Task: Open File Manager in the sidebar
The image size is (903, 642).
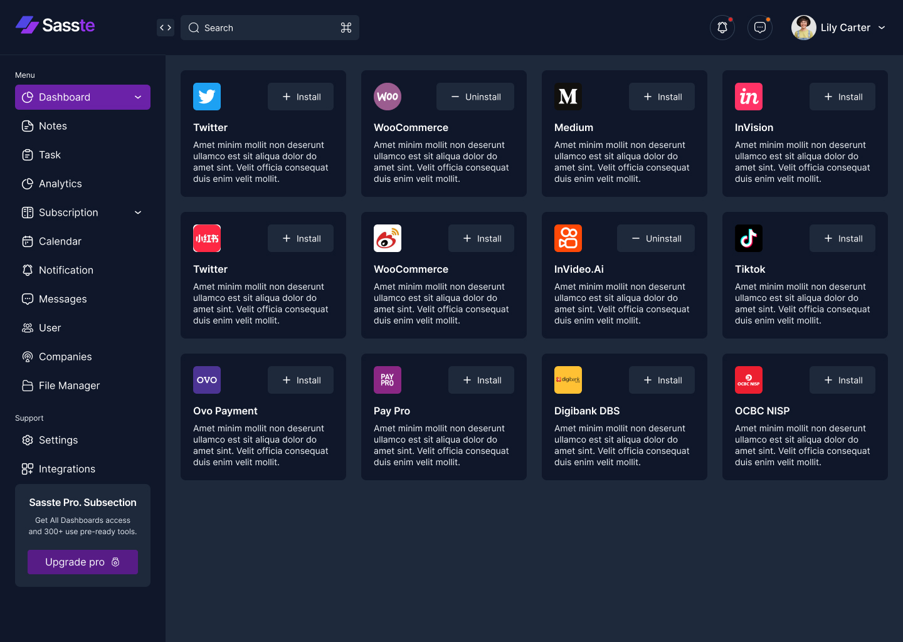Action: point(83,386)
